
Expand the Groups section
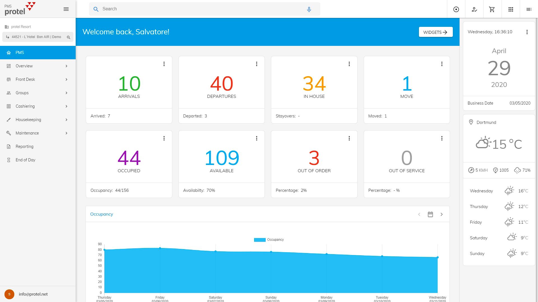pyautogui.click(x=22, y=93)
